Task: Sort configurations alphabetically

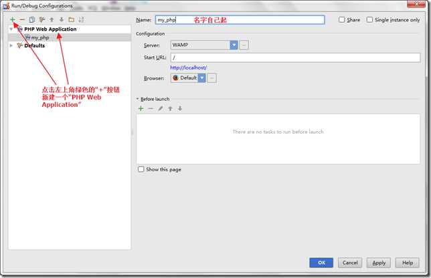Action: click(x=81, y=19)
